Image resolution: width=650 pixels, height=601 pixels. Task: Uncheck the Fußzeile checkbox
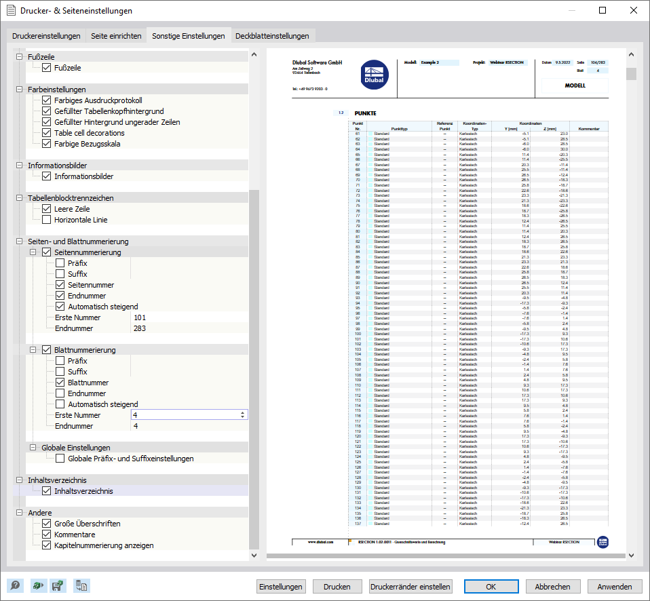point(46,68)
